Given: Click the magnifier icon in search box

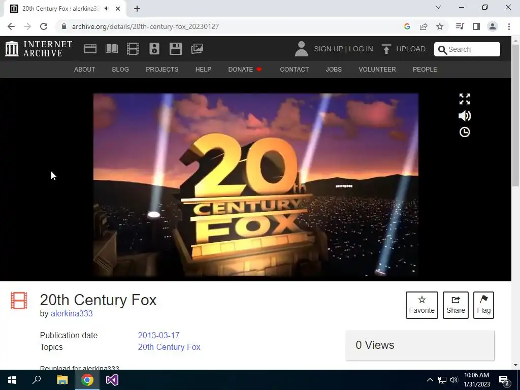Looking at the screenshot, I should point(442,50).
